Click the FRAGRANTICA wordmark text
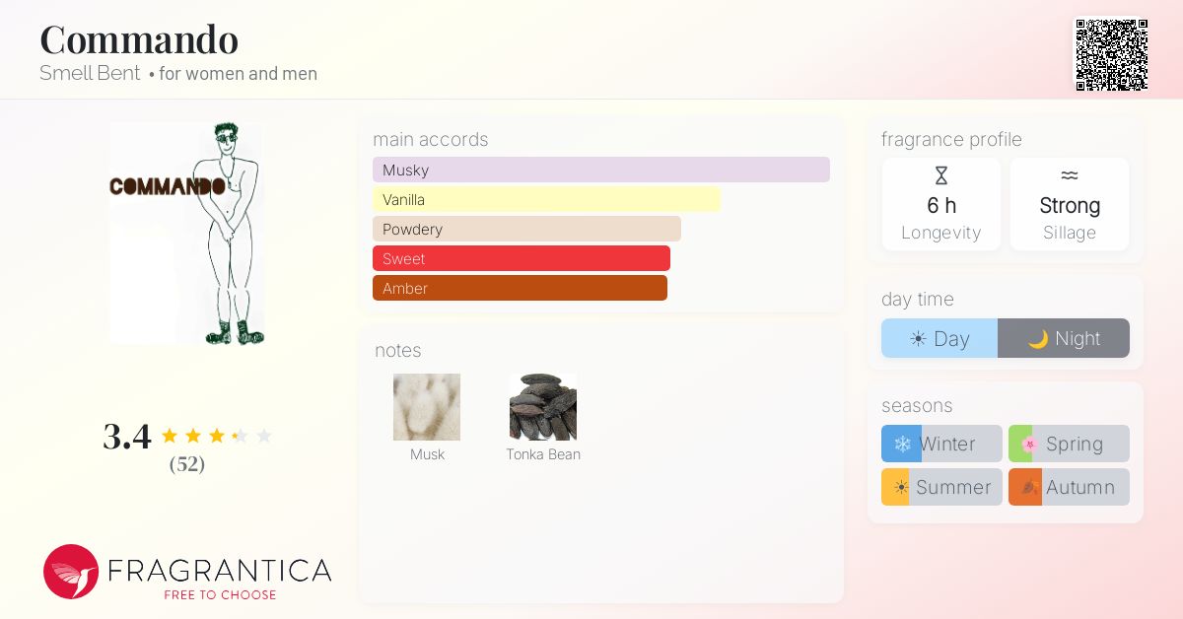1183x619 pixels. 220,570
